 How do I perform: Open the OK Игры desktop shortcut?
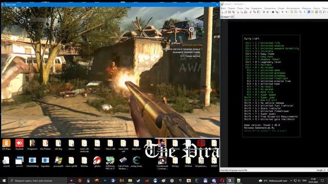[x=6, y=145]
